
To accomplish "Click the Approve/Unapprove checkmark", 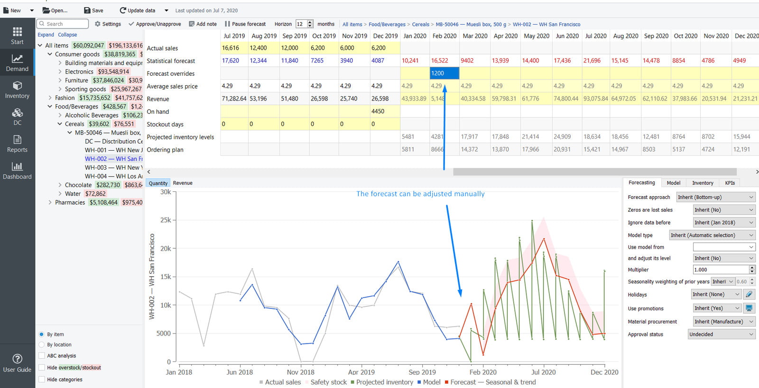I will tap(131, 24).
